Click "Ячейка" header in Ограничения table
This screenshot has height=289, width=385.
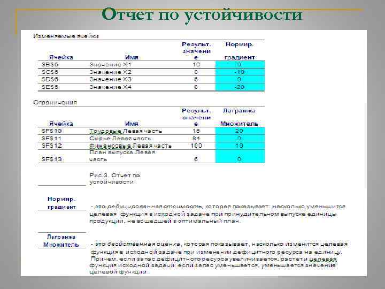pos(61,124)
